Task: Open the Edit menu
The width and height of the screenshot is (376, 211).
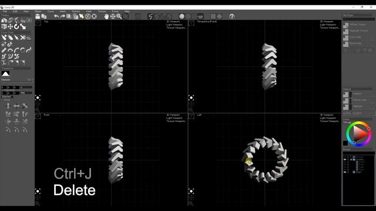Action: pos(15,11)
